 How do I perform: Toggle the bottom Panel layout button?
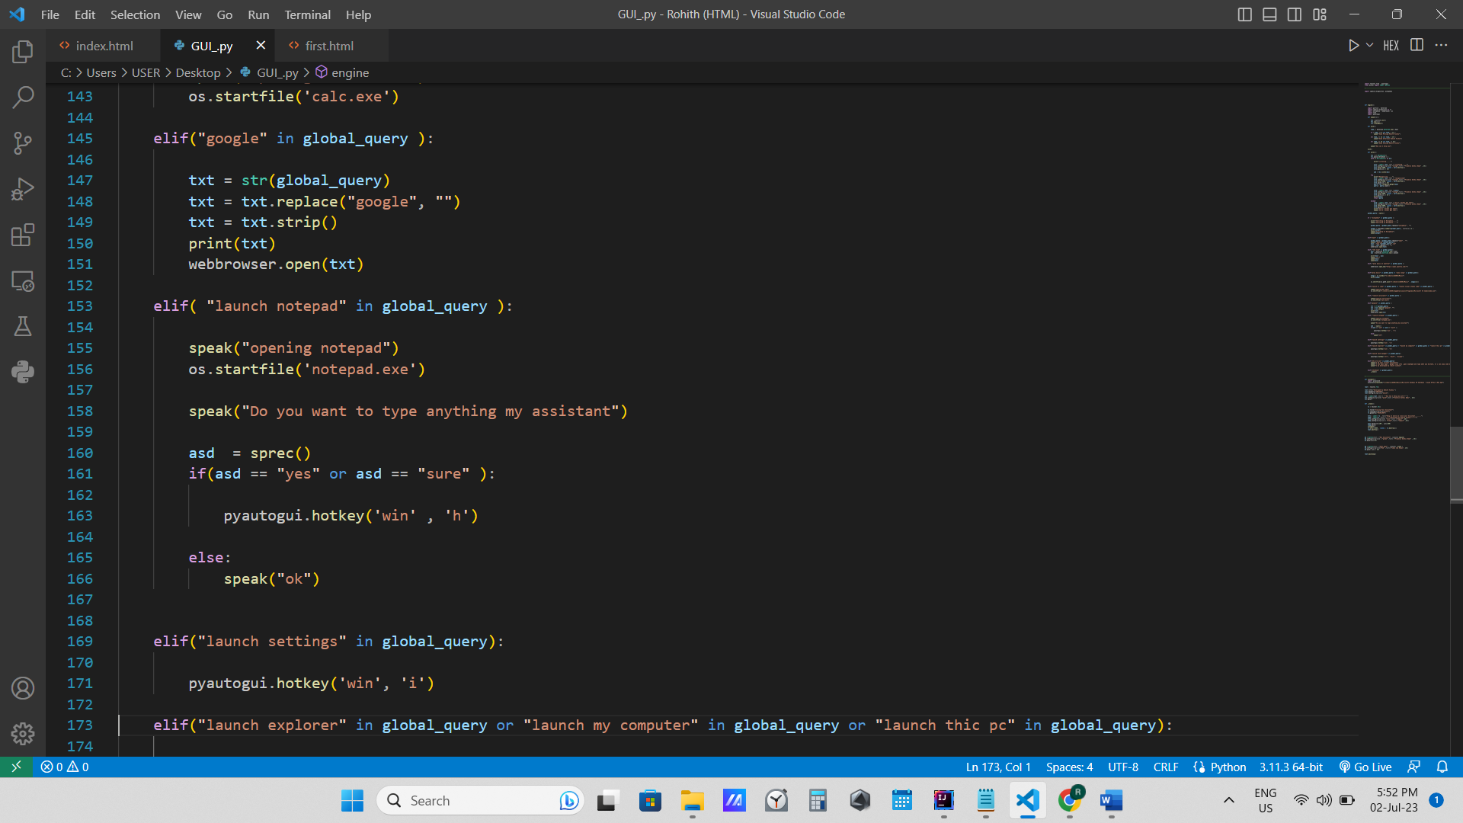click(1269, 14)
